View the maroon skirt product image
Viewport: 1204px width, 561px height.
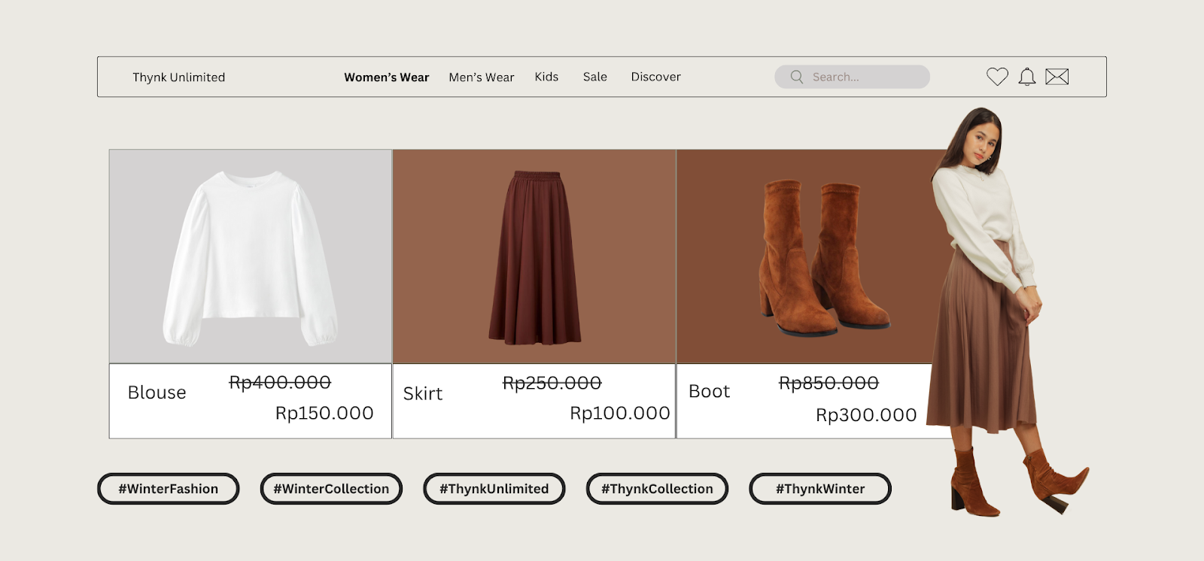tap(534, 257)
